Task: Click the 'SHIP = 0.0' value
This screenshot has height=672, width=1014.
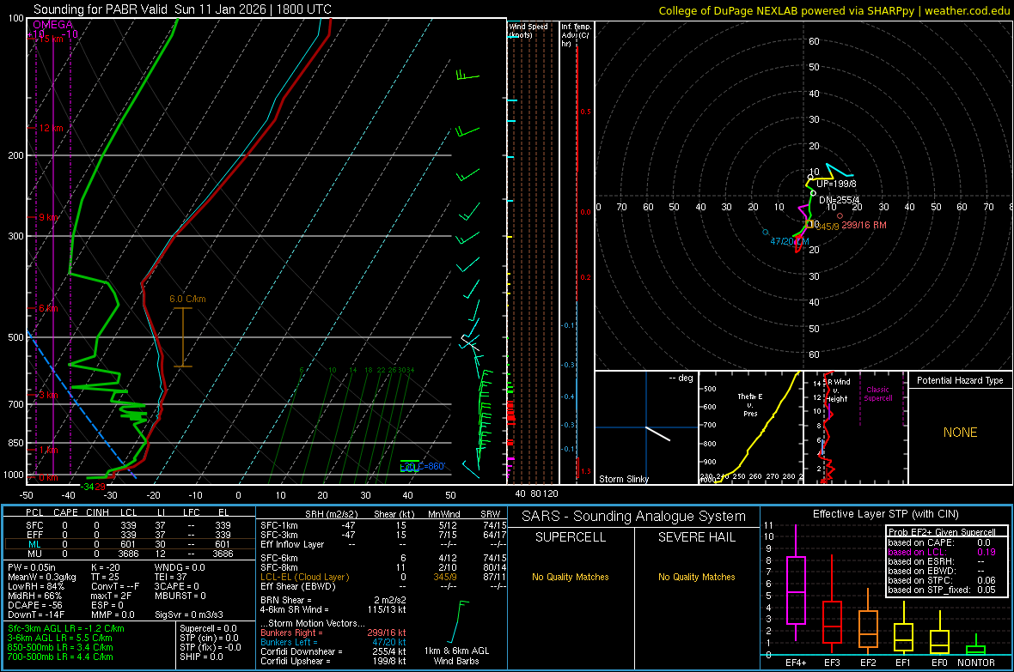Action: [201, 657]
